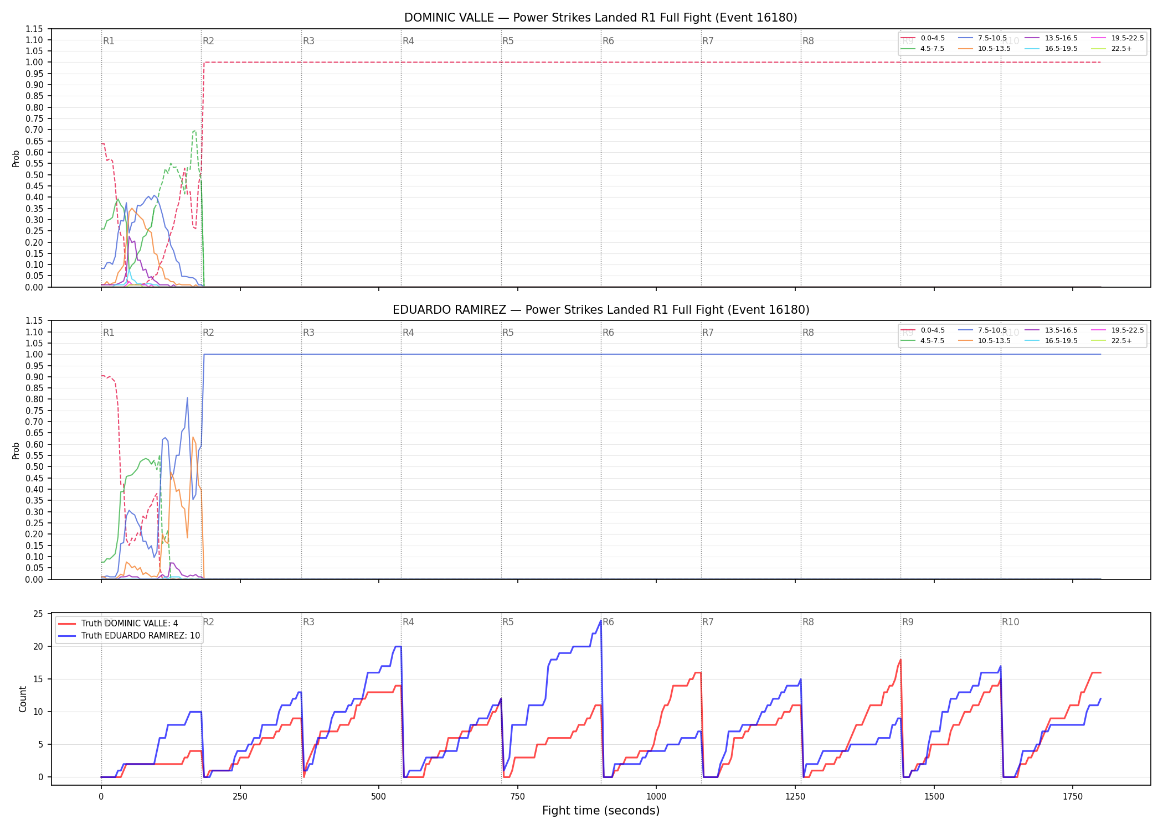
Task: Click the R1 round marker in Ramirez chart
Action: (109, 333)
